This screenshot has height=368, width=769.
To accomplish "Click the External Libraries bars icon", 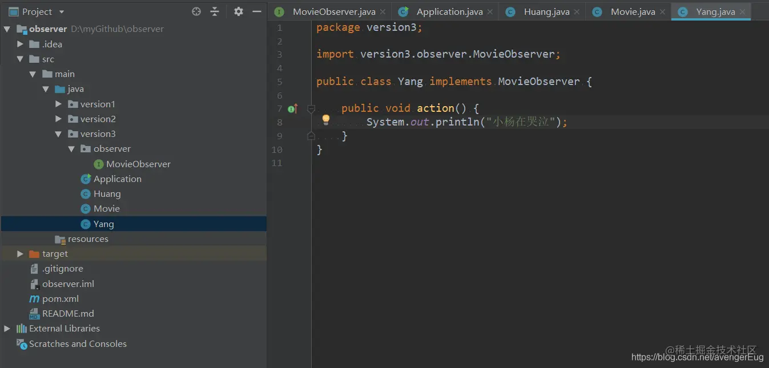I will pyautogui.click(x=22, y=329).
